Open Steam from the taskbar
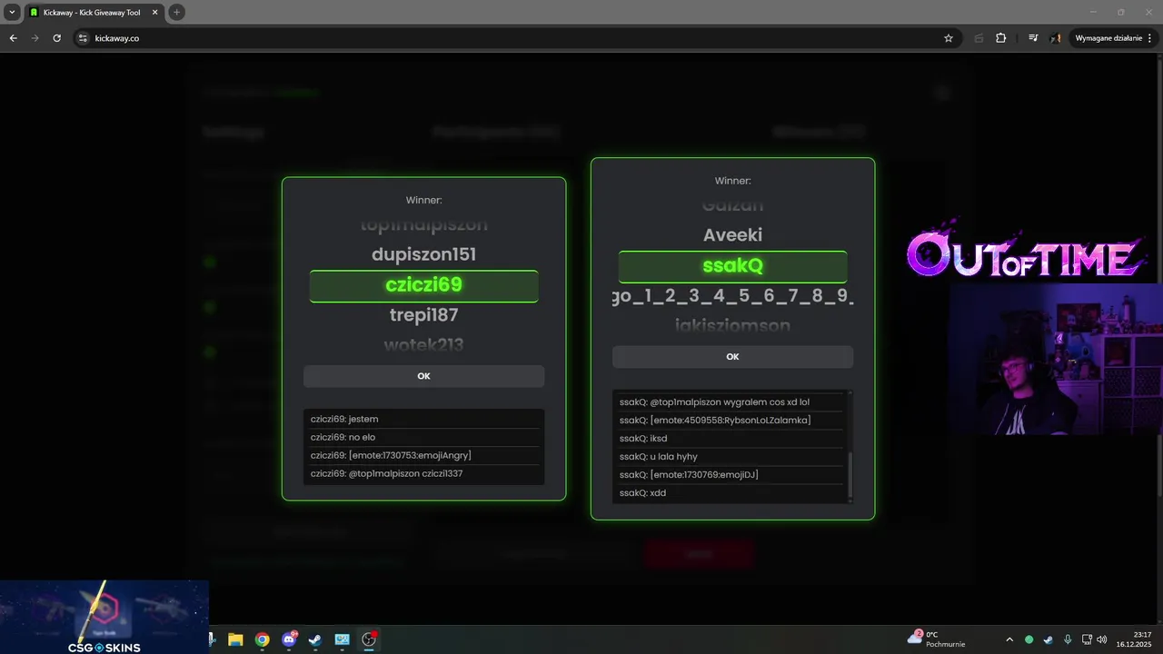Image resolution: width=1163 pixels, height=654 pixels. (x=314, y=639)
